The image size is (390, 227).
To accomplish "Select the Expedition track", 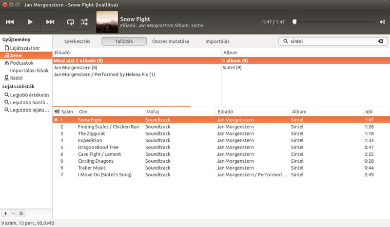I will click(x=221, y=140).
